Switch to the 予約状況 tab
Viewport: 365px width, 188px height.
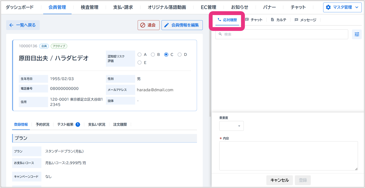point(42,125)
